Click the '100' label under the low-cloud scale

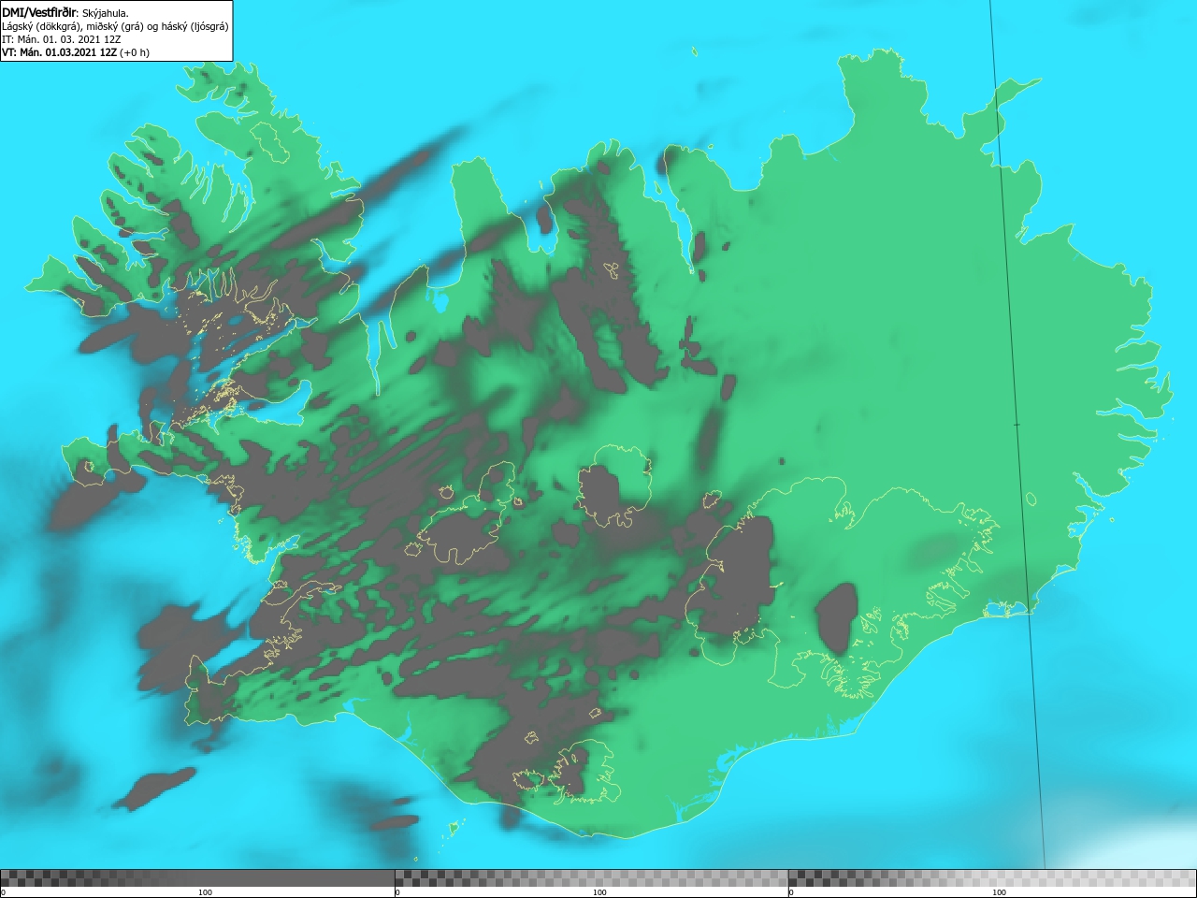click(205, 892)
